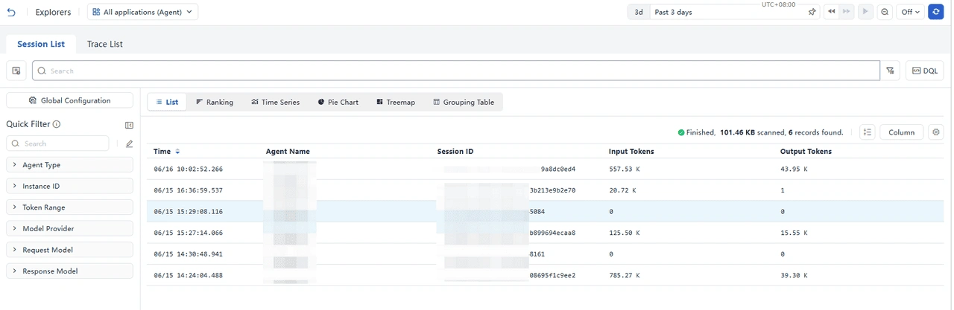Image resolution: width=954 pixels, height=310 pixels.
Task: Click the back arrow icon beside Explorers
Action: [10, 12]
